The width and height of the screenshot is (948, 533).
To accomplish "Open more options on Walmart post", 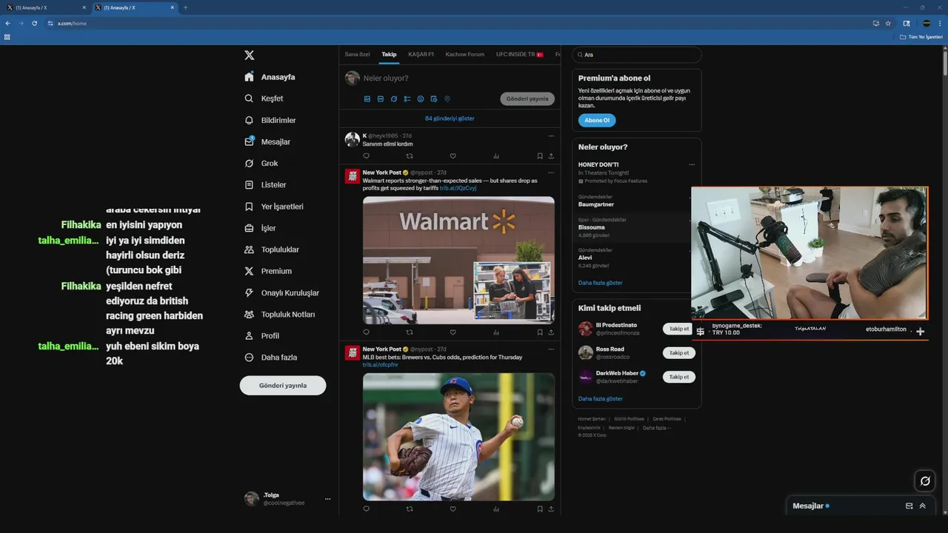I will pyautogui.click(x=551, y=172).
